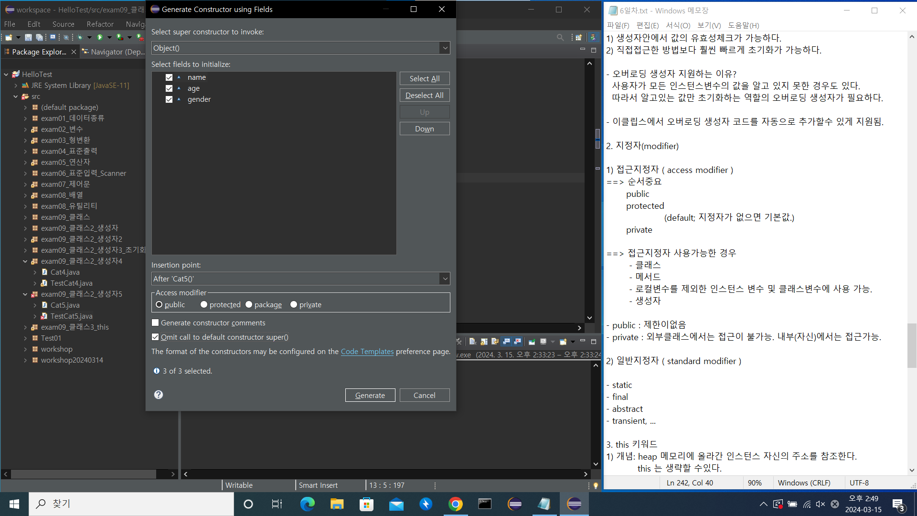Click the Generate button
Screen dimensions: 917x516
(x=370, y=395)
